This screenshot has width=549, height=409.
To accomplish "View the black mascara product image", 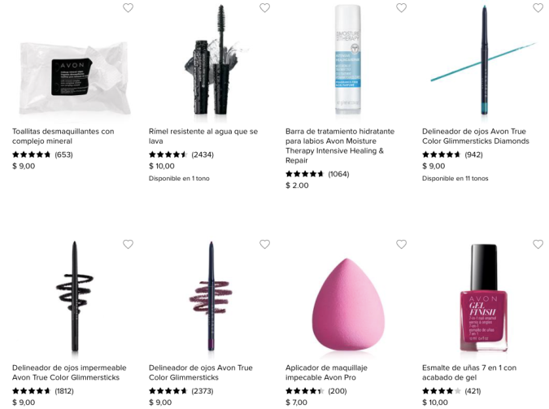I will coord(212,59).
